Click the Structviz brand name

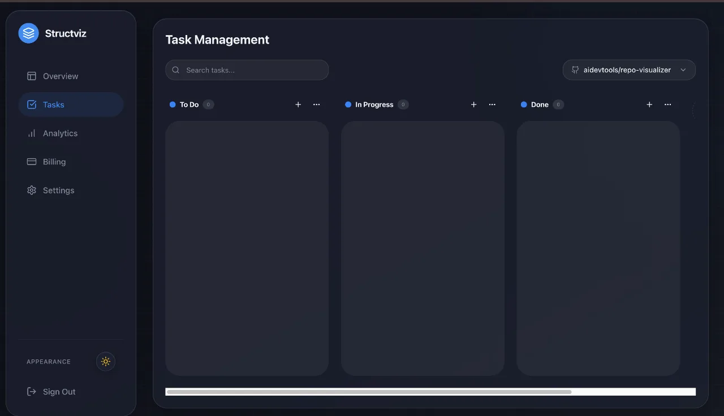click(x=66, y=33)
